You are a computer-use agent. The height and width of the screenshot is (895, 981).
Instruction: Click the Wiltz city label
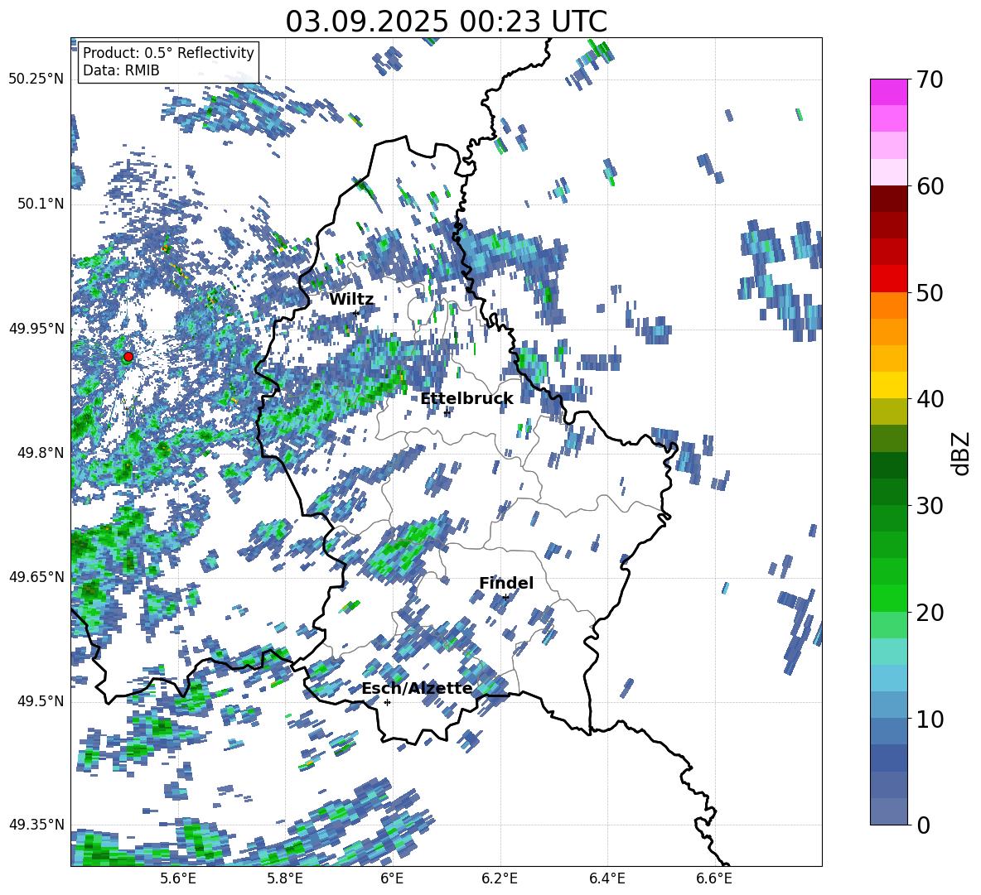coord(351,299)
